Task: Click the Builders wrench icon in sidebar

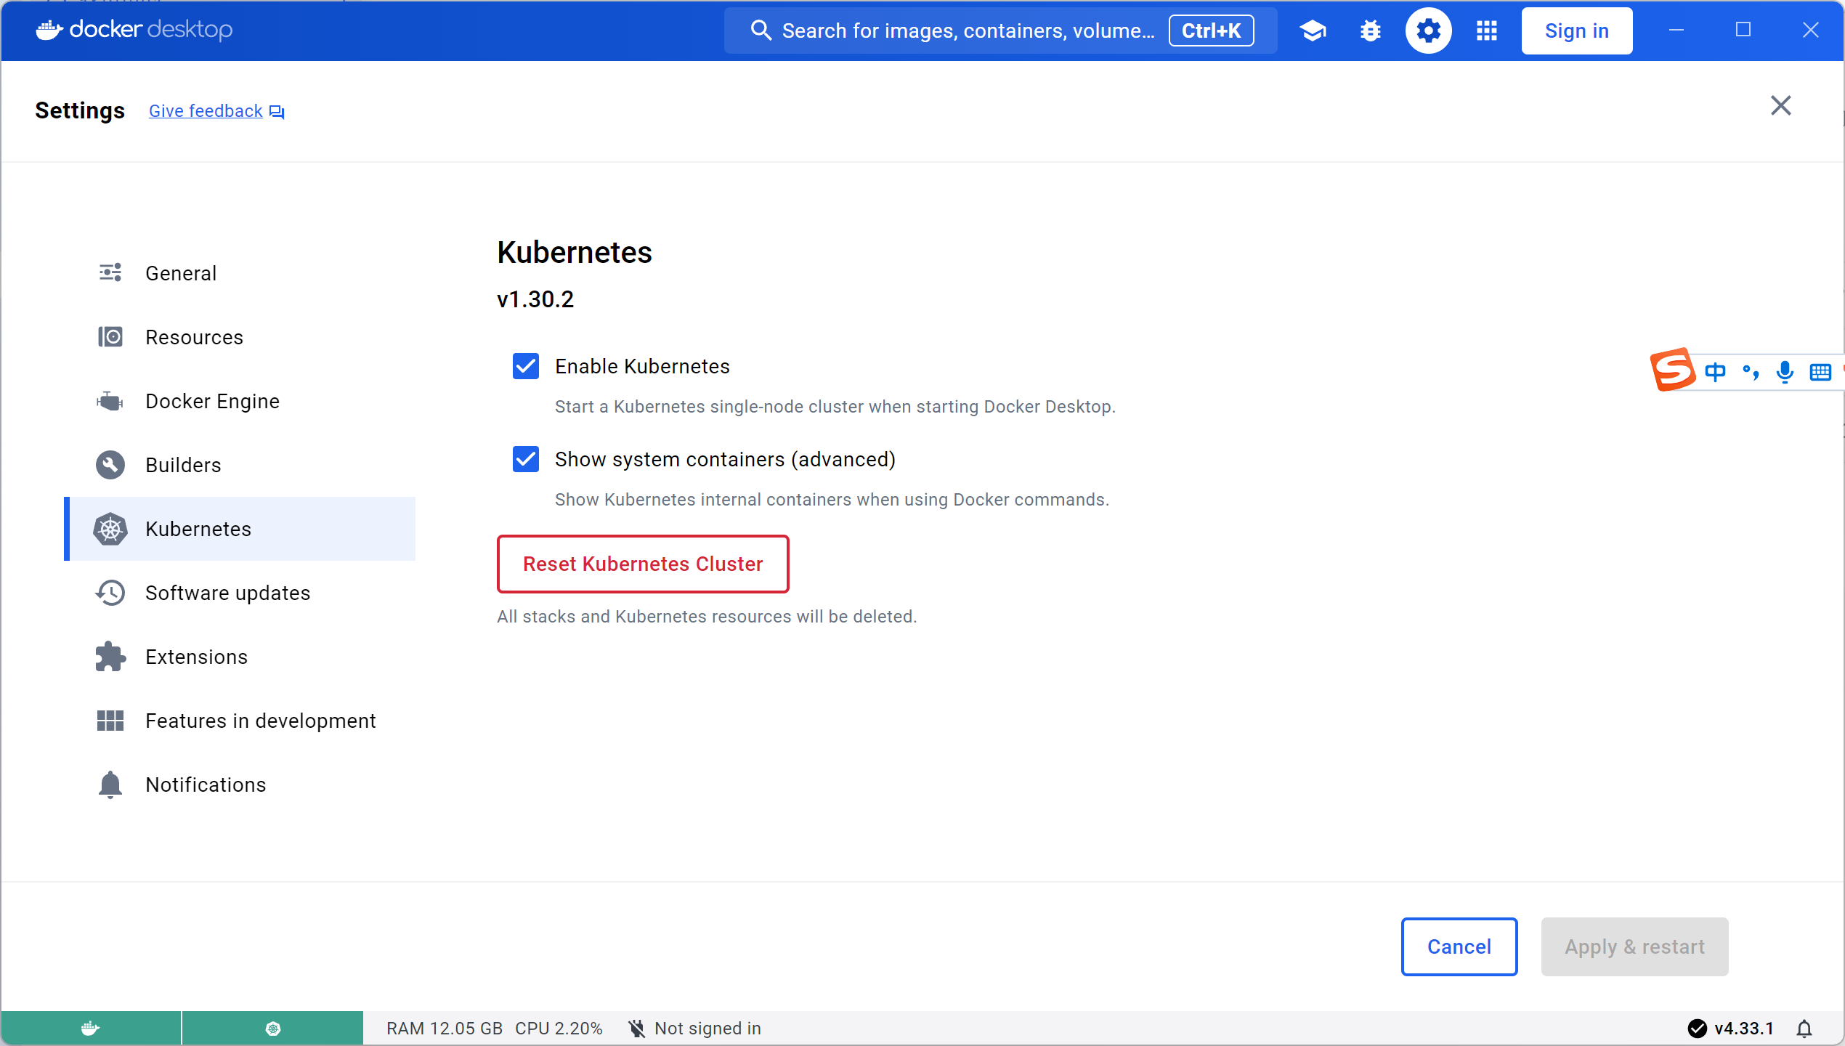Action: [x=110, y=465]
